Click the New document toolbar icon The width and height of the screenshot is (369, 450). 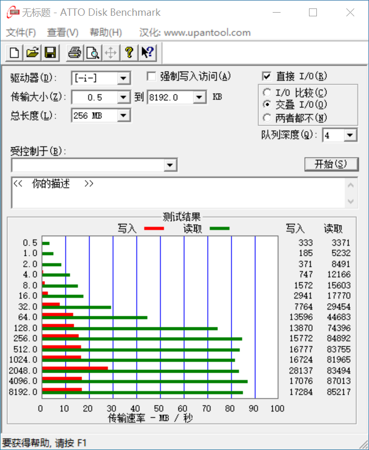14,53
